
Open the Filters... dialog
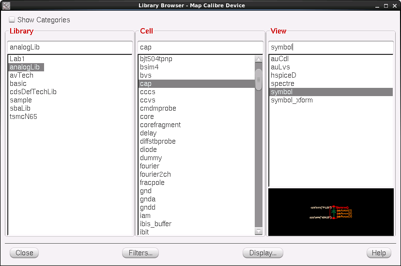140,253
